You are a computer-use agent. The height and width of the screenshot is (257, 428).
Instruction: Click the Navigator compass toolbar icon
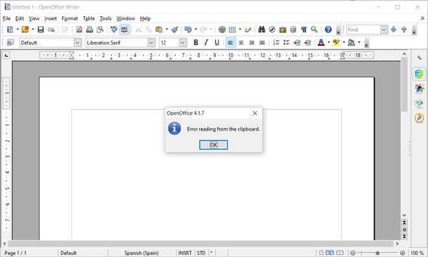tap(272, 29)
